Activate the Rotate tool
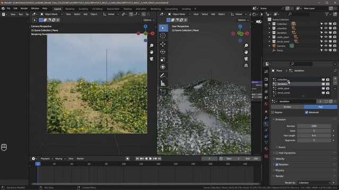 tap(163, 52)
